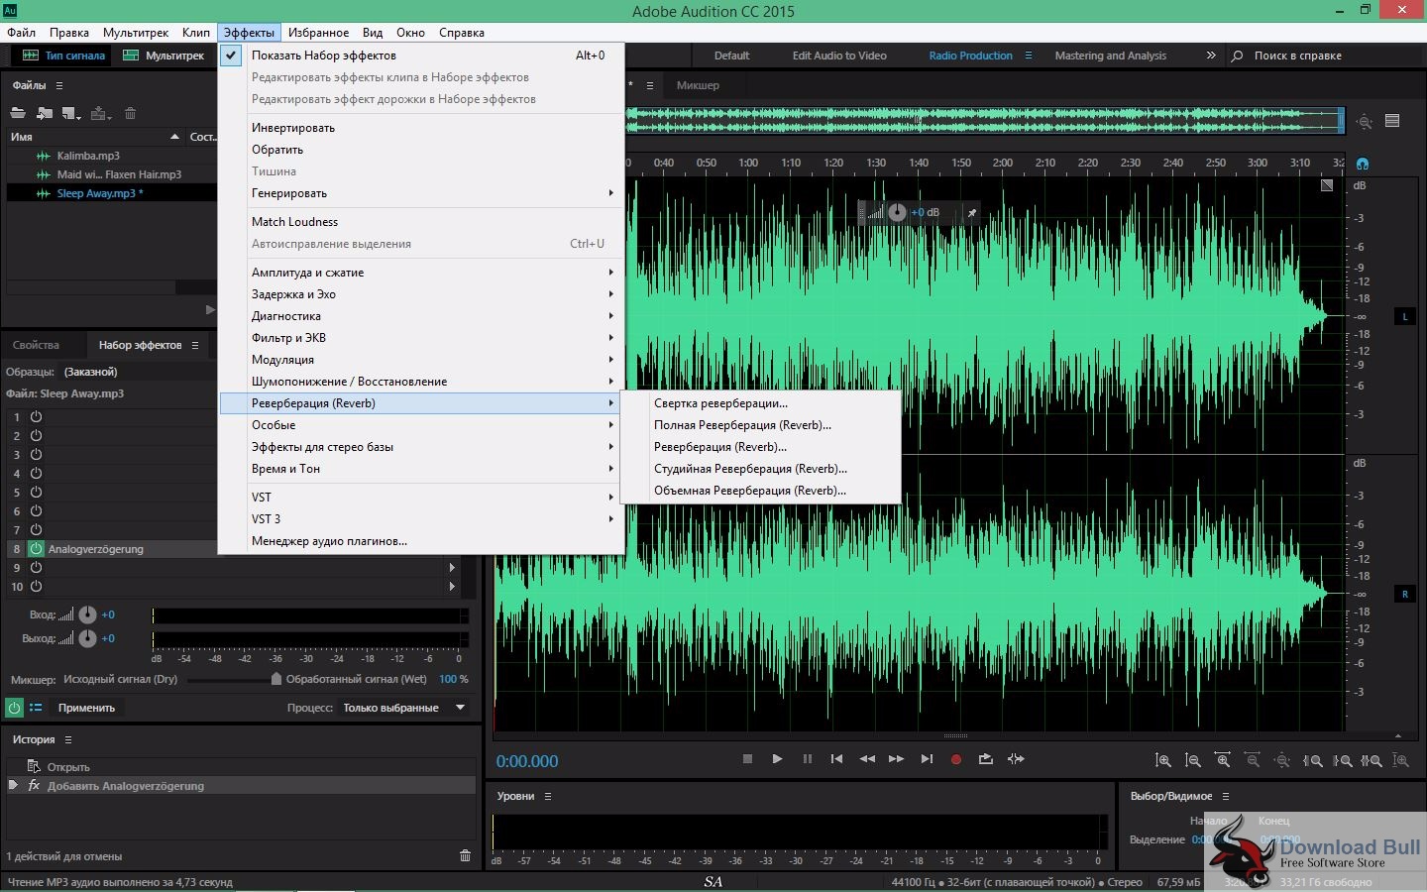Toggle loop playback icon
The image size is (1427, 892).
[985, 759]
